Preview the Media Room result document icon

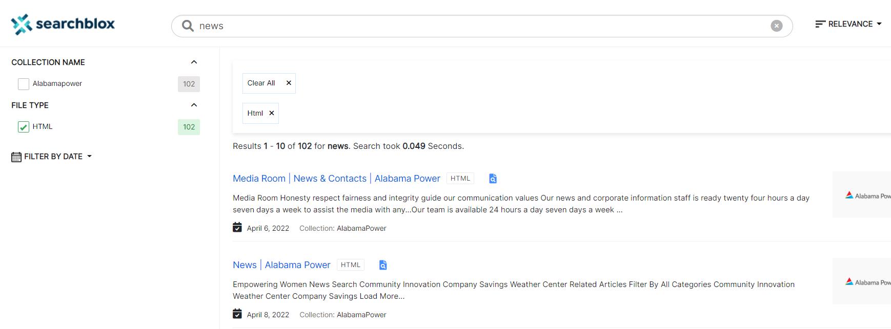point(493,179)
